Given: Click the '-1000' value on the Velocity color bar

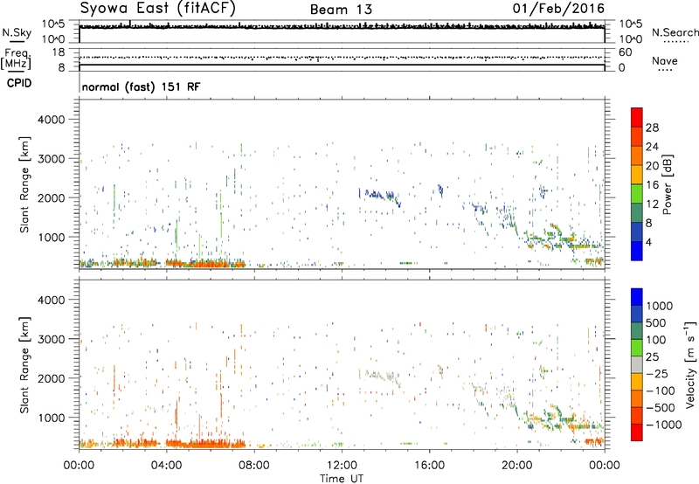Looking at the screenshot, I should [664, 425].
